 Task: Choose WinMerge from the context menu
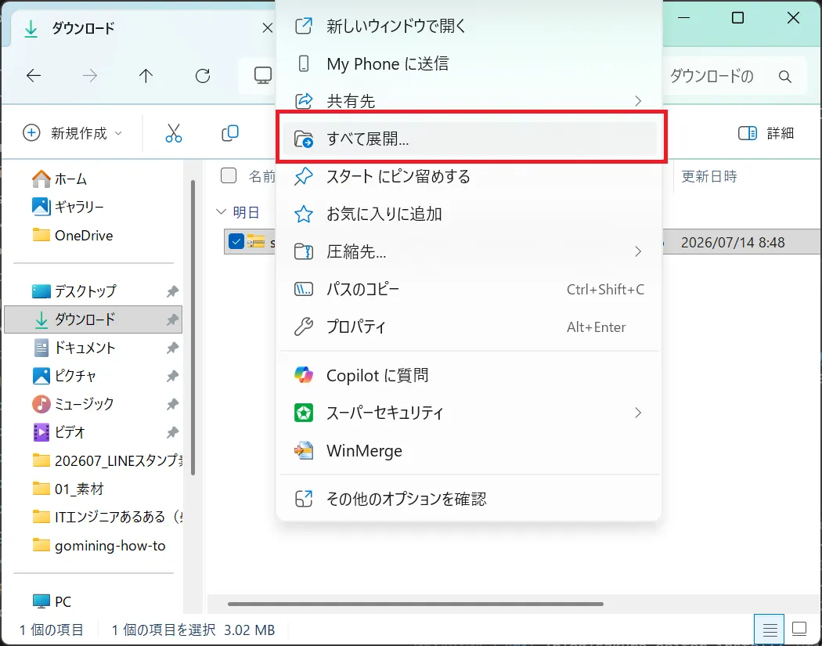click(x=469, y=451)
